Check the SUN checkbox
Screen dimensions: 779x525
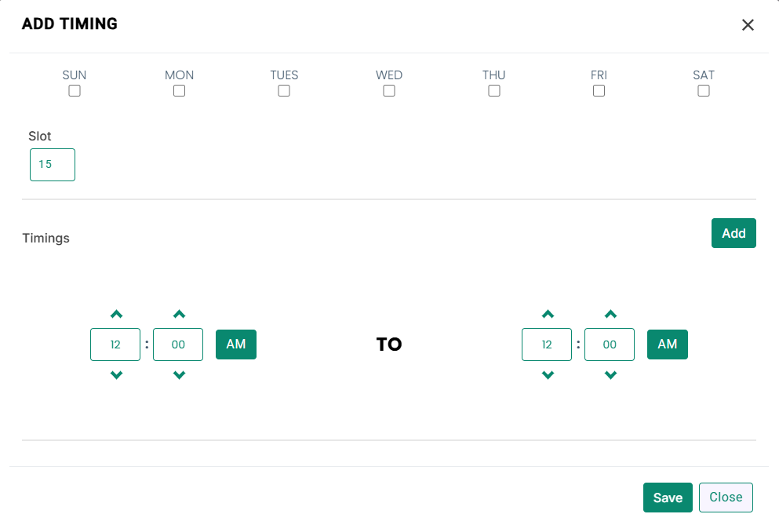click(75, 91)
